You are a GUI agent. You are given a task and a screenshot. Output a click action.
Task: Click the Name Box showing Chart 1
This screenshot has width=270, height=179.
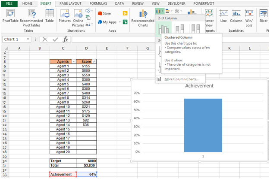15,39
